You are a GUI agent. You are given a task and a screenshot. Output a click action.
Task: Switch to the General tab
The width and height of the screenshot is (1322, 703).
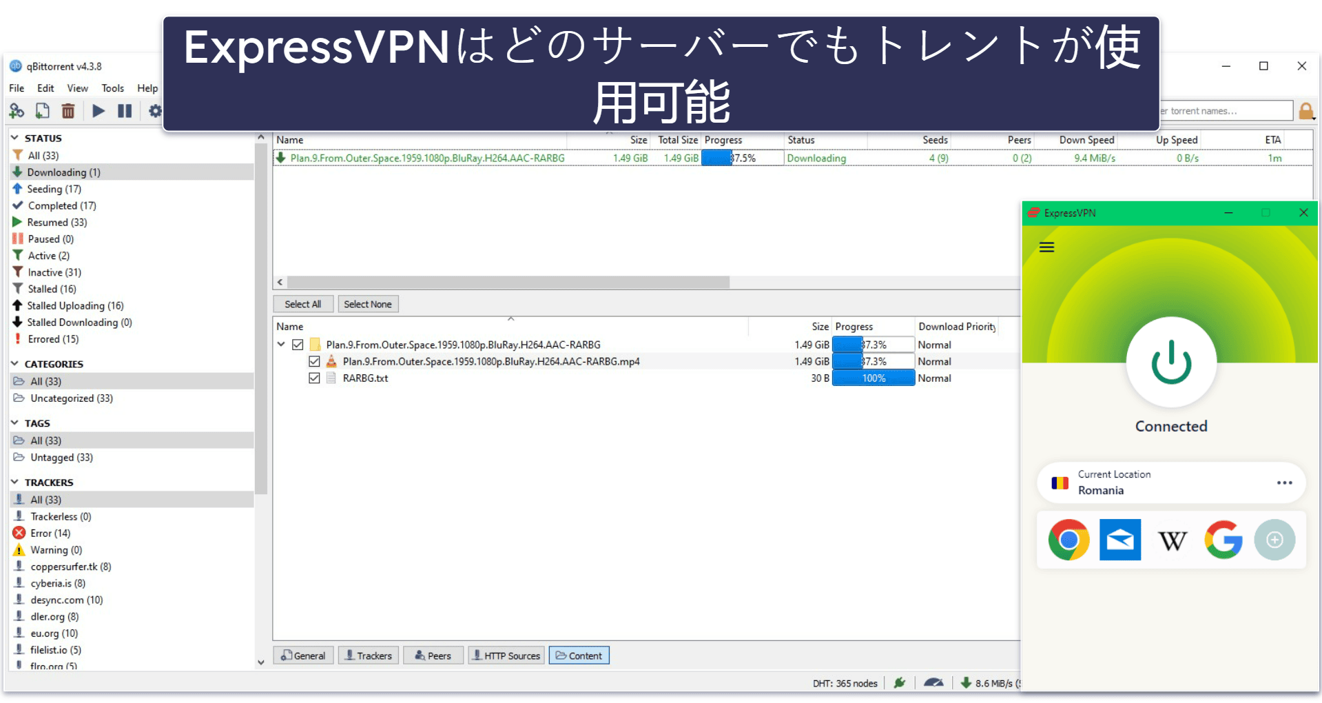(304, 655)
